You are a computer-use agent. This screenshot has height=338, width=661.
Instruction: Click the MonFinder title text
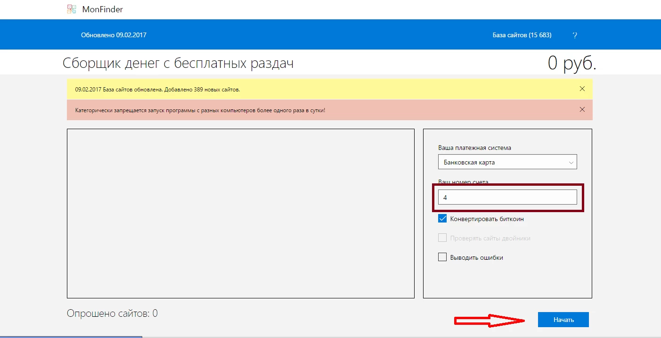(x=103, y=9)
